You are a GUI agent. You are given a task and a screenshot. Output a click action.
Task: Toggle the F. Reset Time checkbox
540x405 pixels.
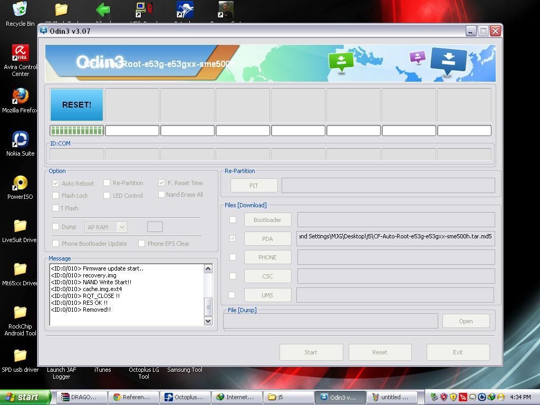(161, 183)
